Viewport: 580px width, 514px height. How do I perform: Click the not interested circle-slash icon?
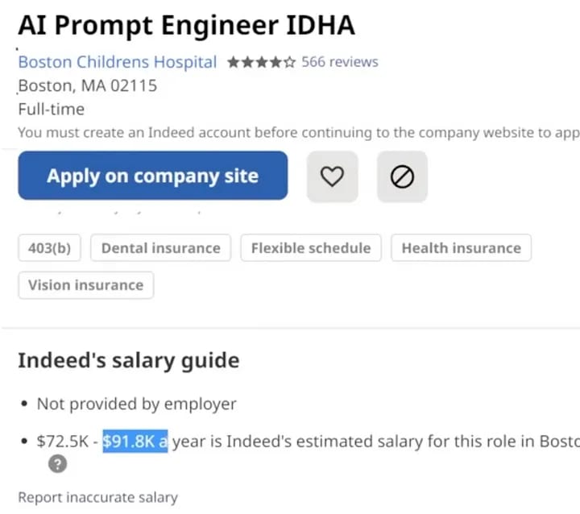(x=402, y=176)
